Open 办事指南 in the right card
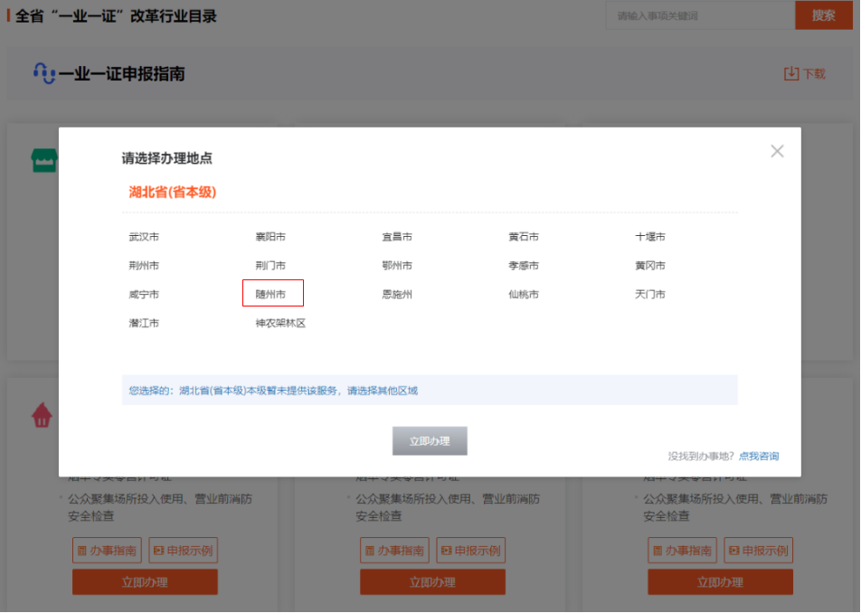861x613 pixels. pyautogui.click(x=683, y=551)
